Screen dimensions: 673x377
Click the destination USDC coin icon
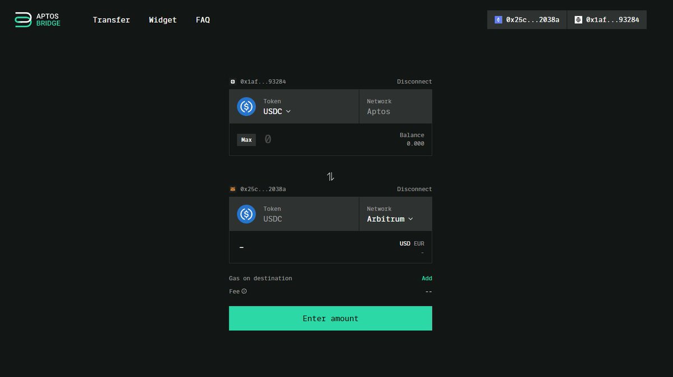(x=246, y=214)
